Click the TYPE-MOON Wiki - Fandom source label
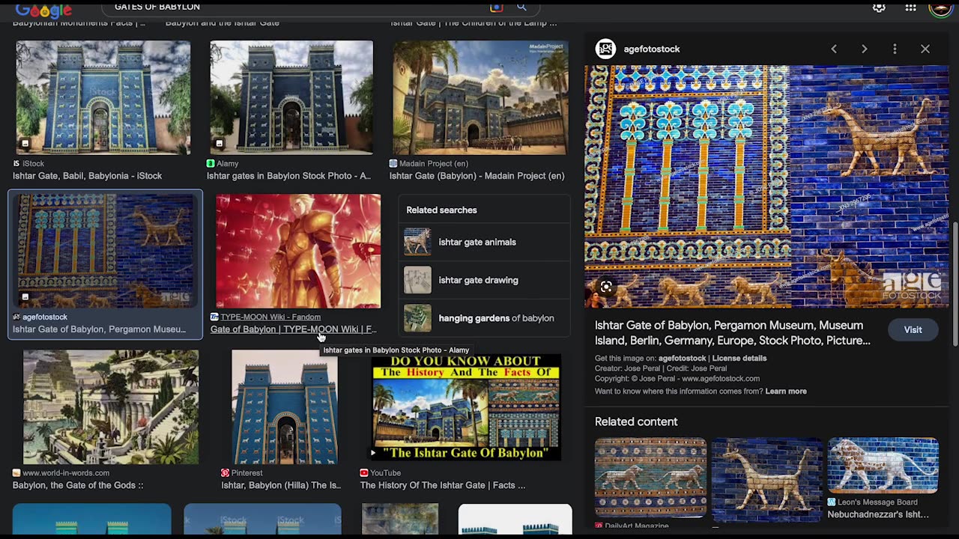The width and height of the screenshot is (959, 539). pyautogui.click(x=270, y=317)
